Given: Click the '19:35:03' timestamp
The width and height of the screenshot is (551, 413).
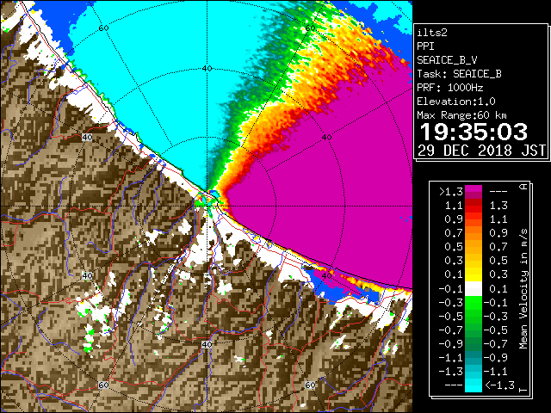Looking at the screenshot, I should point(474,132).
